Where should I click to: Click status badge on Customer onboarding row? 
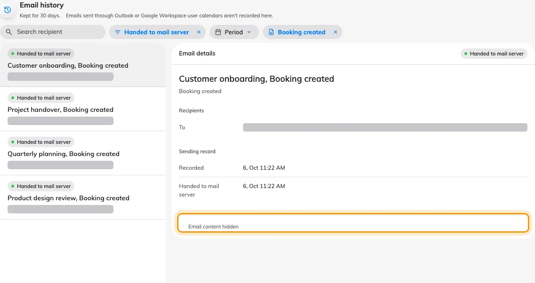click(41, 54)
